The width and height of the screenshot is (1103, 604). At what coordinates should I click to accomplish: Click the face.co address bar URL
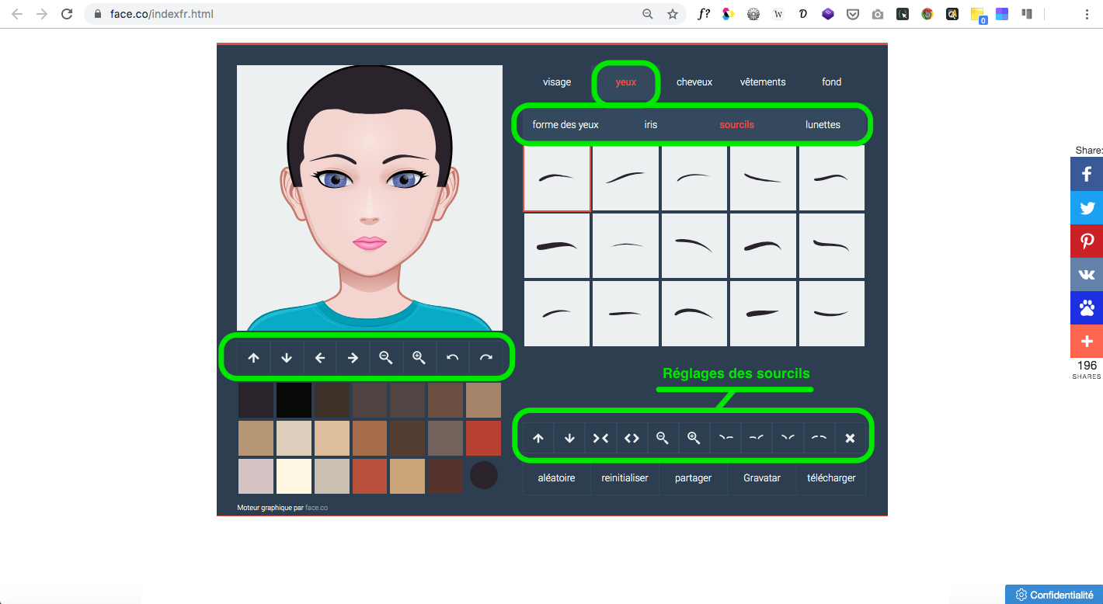pyautogui.click(x=162, y=14)
